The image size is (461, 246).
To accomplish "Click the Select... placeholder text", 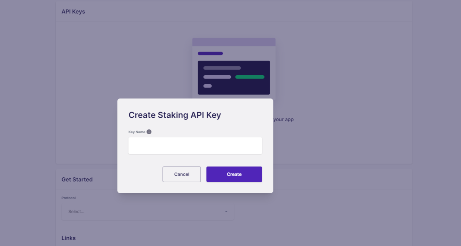I will pos(76,212).
